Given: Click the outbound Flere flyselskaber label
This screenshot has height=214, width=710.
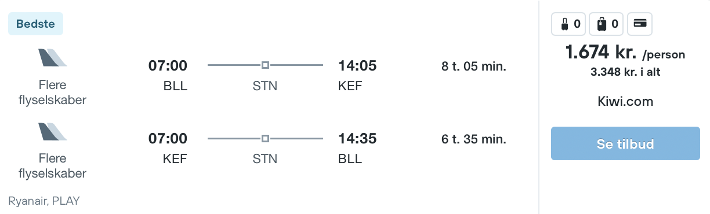Looking at the screenshot, I should coord(53,93).
